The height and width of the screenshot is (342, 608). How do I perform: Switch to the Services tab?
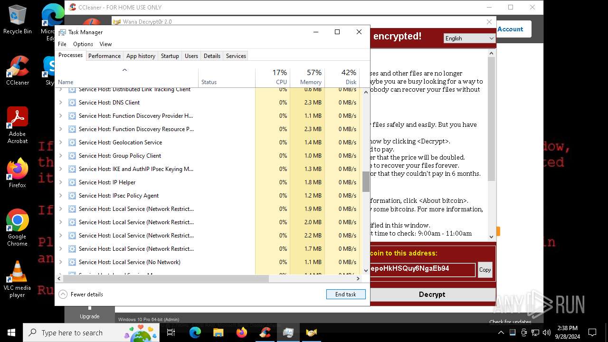pyautogui.click(x=236, y=56)
